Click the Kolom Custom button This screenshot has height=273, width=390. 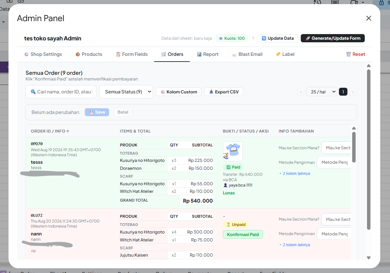pyautogui.click(x=179, y=92)
